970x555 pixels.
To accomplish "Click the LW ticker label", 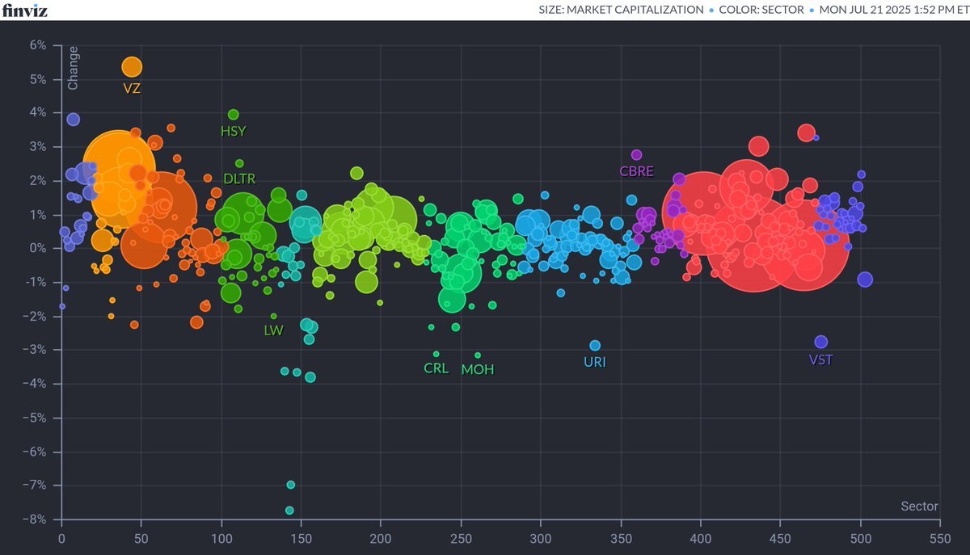I will [x=274, y=330].
